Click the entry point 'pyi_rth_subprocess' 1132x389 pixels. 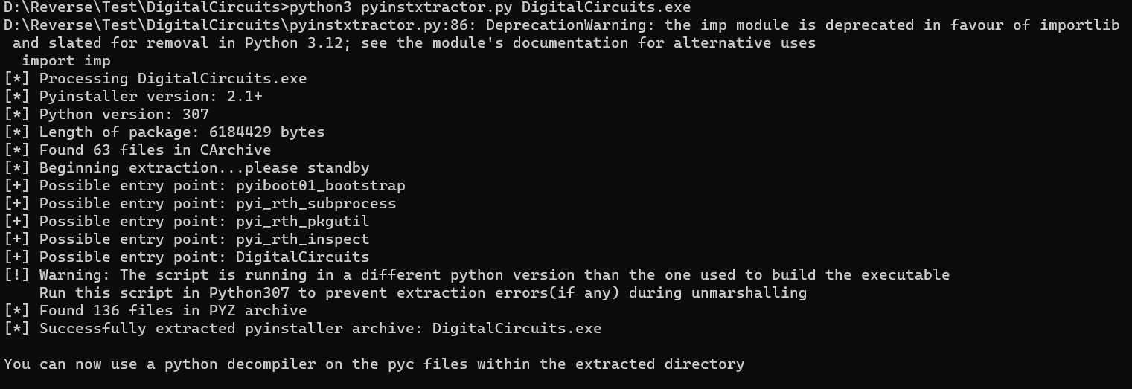pyautogui.click(x=316, y=204)
